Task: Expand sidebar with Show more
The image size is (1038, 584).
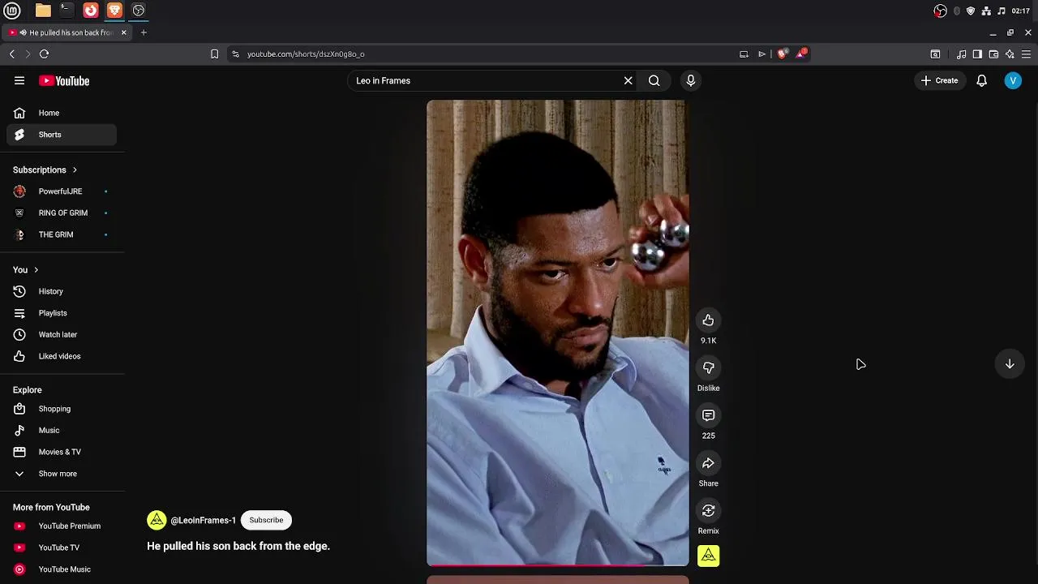Action: [x=62, y=474]
